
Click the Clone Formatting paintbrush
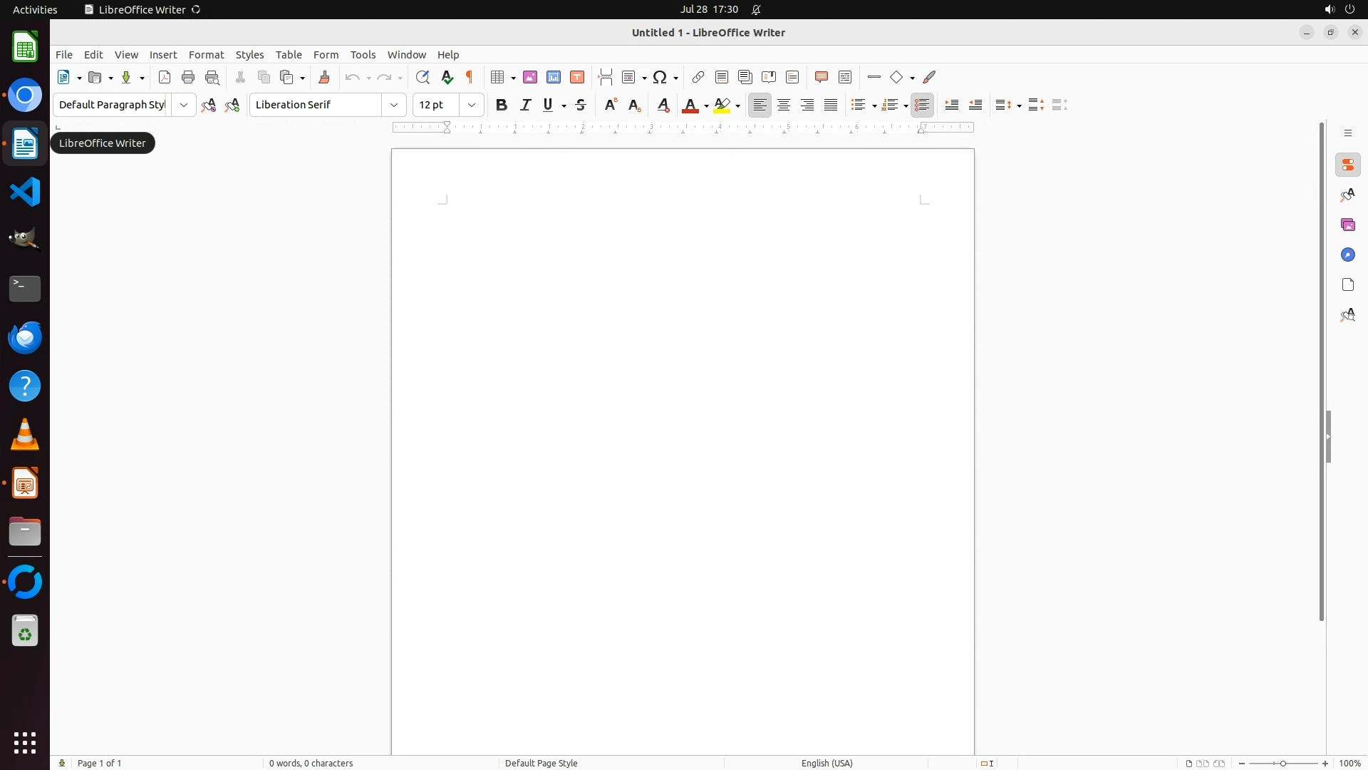coord(324,78)
